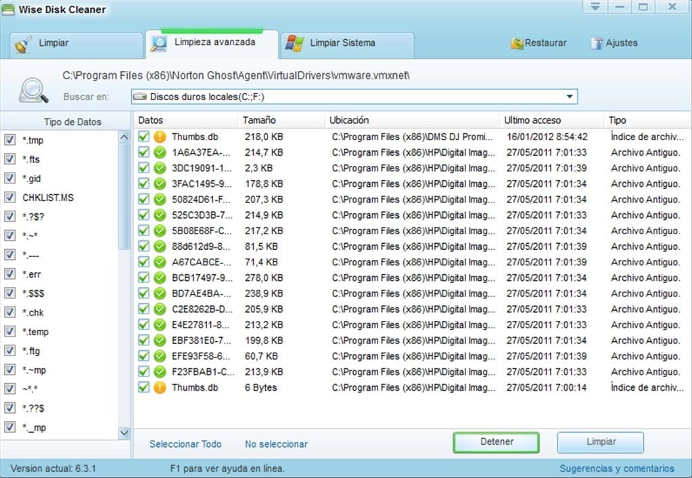
Task: Open the Restaurar option
Action: 539,43
